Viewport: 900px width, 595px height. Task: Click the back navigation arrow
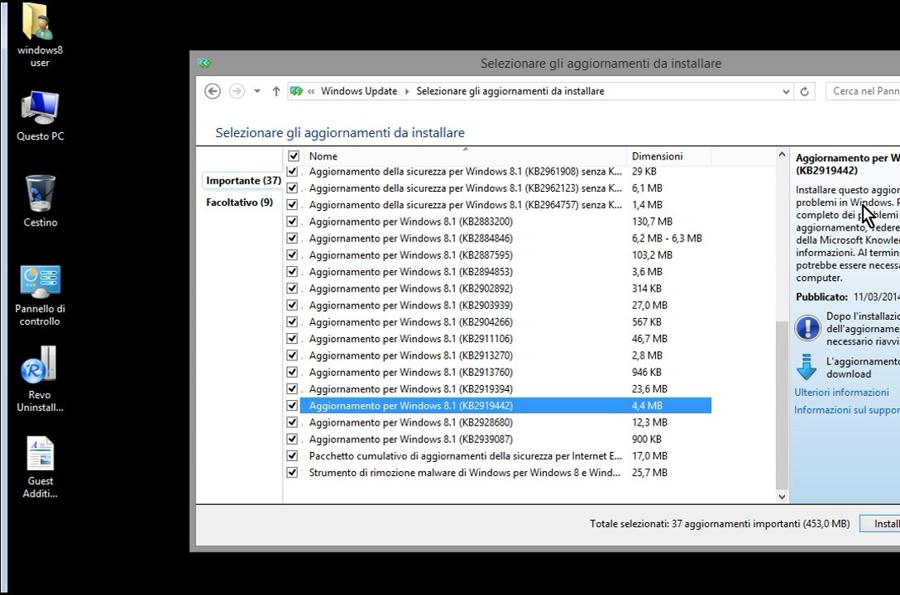coord(213,91)
